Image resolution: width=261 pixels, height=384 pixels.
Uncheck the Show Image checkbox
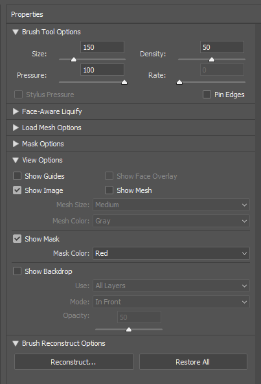17,190
